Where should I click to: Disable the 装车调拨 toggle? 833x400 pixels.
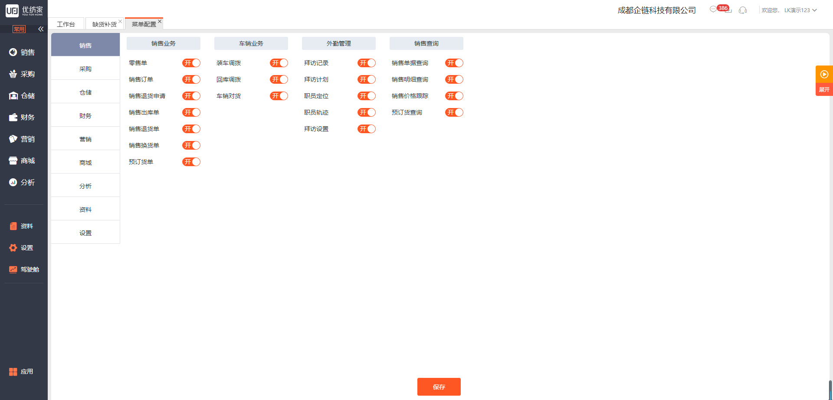click(x=279, y=63)
